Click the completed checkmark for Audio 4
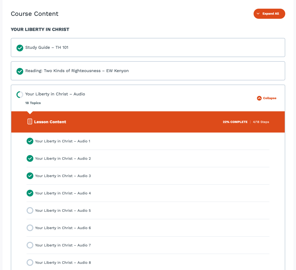 click(x=30, y=193)
